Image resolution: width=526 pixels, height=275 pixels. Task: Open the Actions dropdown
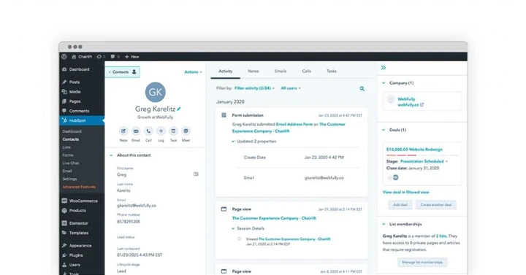click(193, 72)
